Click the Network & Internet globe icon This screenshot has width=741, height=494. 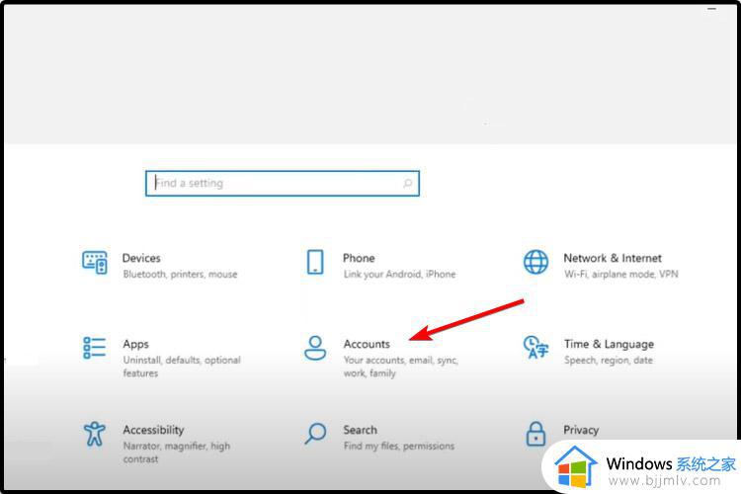pyautogui.click(x=535, y=262)
